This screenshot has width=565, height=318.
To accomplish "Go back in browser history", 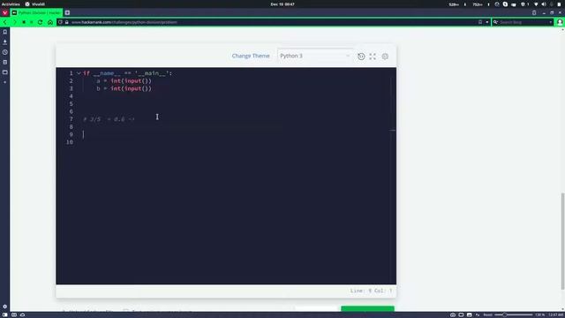I will tap(5, 22).
